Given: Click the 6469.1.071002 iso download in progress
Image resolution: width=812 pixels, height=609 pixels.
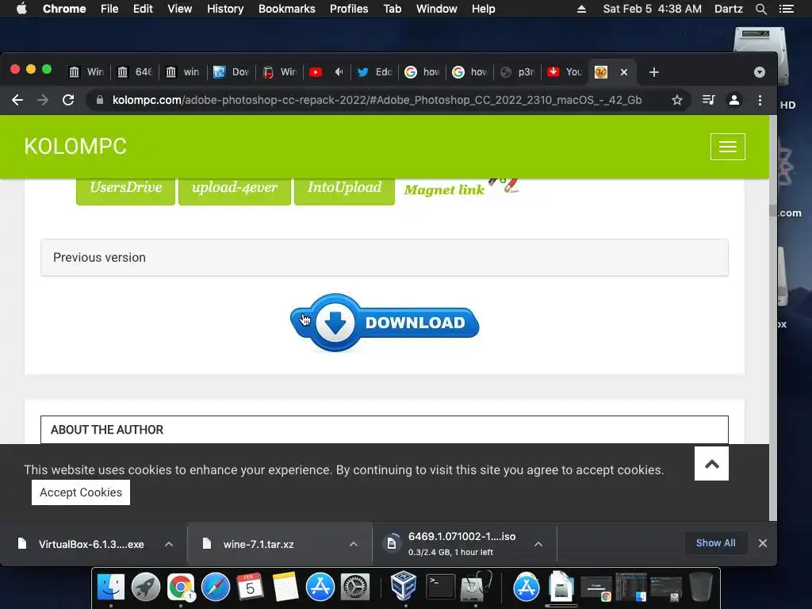Looking at the screenshot, I should pos(450,544).
